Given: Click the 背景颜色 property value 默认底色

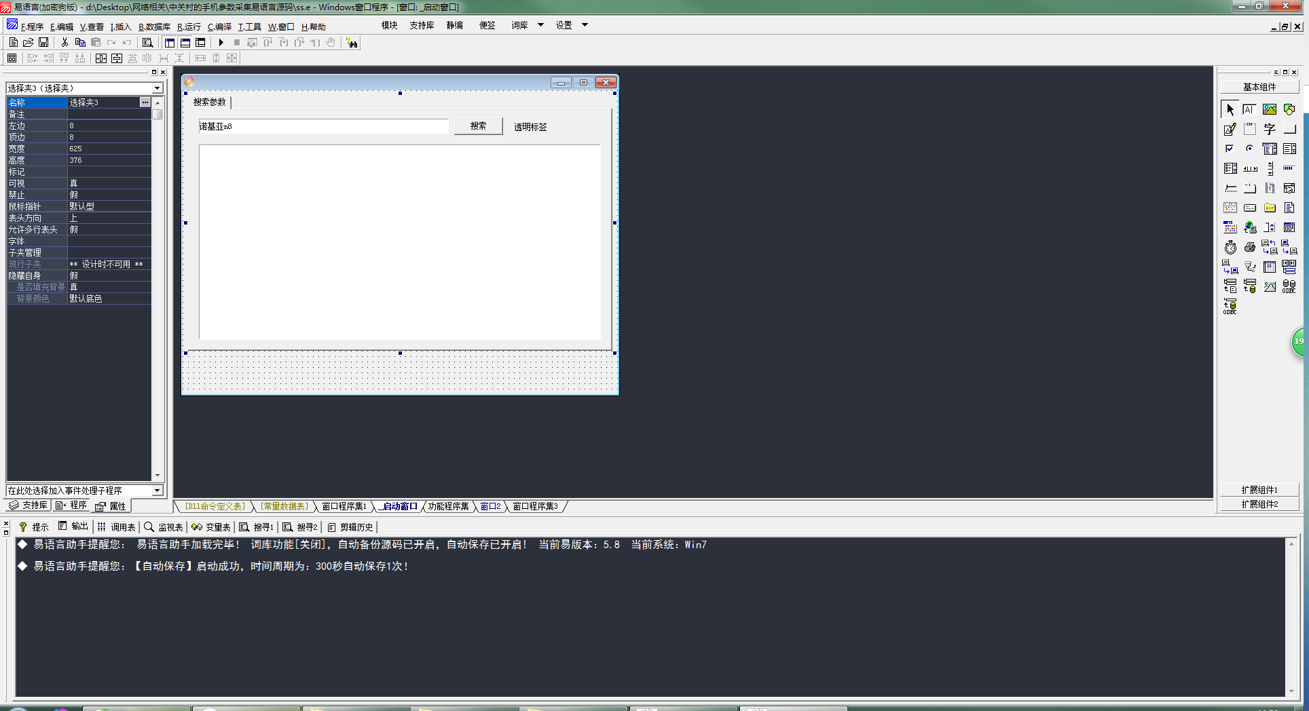Looking at the screenshot, I should point(109,299).
